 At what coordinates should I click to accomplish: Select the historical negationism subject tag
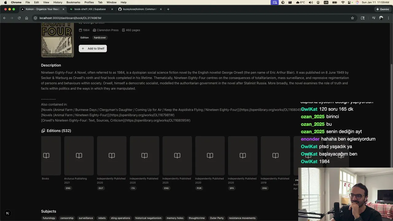[148, 218]
